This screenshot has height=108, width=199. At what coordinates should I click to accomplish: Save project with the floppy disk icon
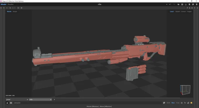pyautogui.click(x=182, y=4)
